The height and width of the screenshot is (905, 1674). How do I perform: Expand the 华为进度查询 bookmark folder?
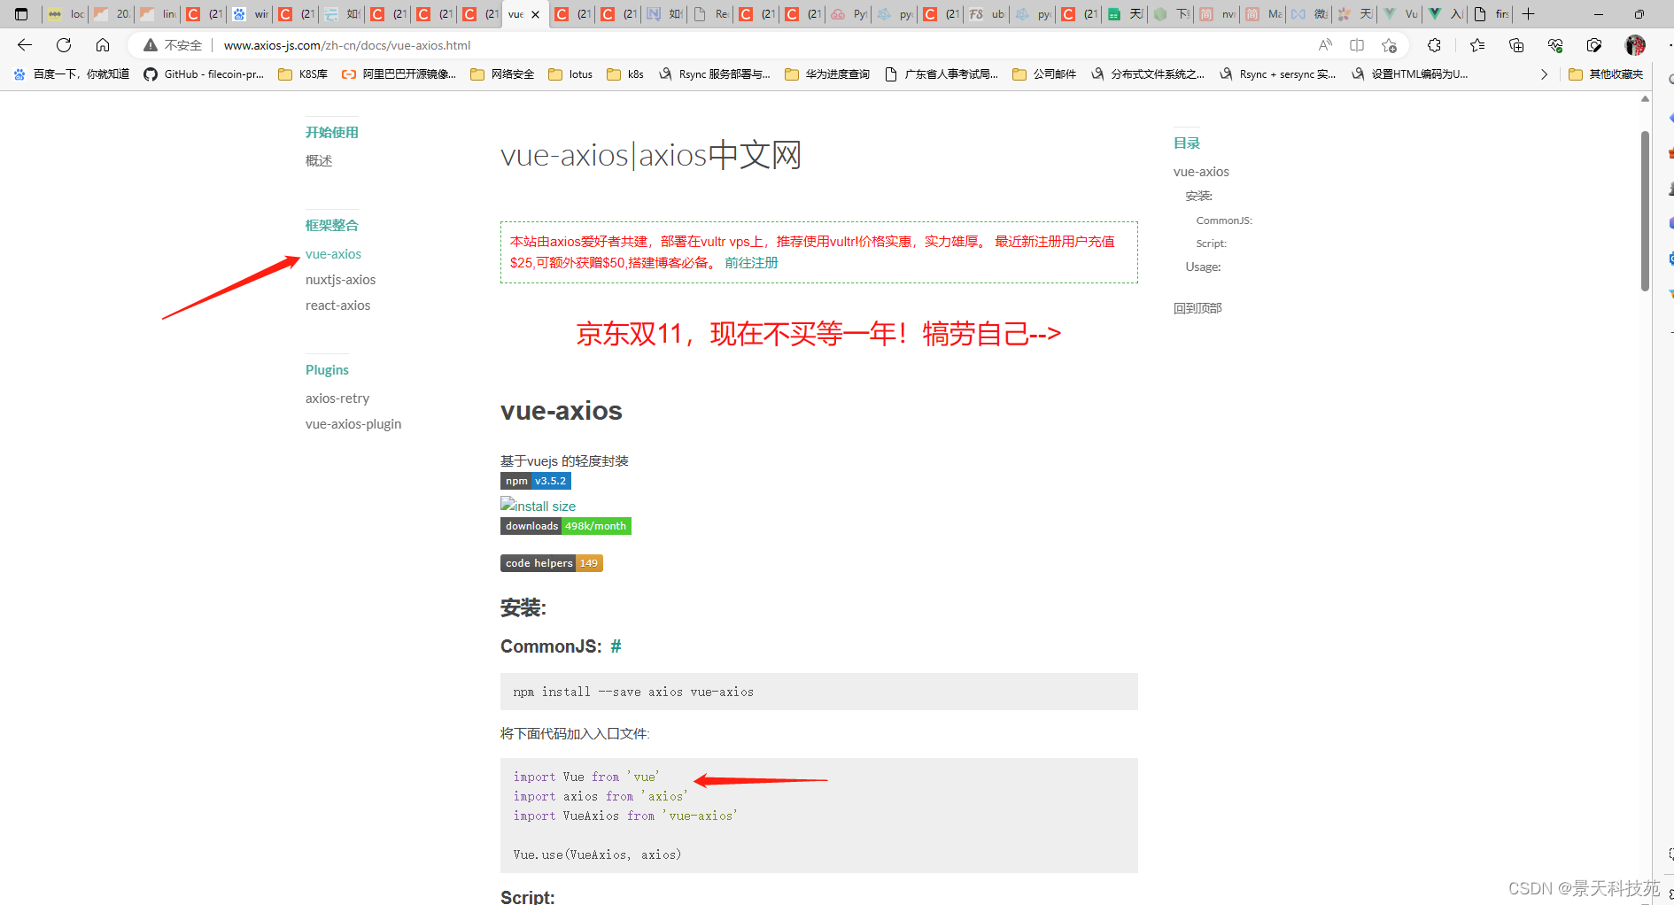pyautogui.click(x=827, y=74)
